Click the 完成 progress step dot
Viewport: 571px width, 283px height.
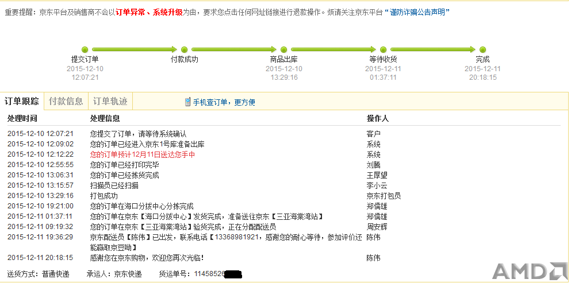(482, 49)
